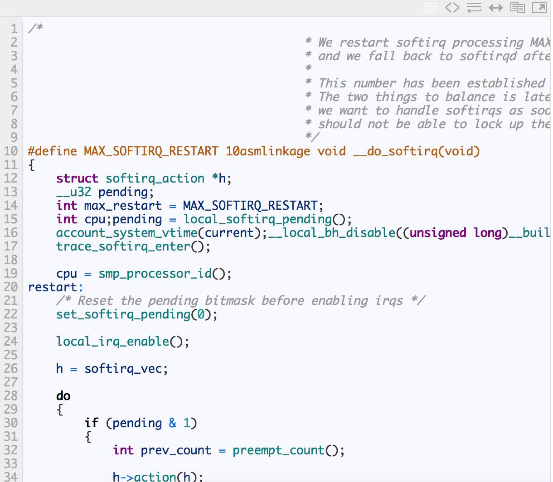
Task: Click local_irq_enable() in the code
Action: click(122, 342)
